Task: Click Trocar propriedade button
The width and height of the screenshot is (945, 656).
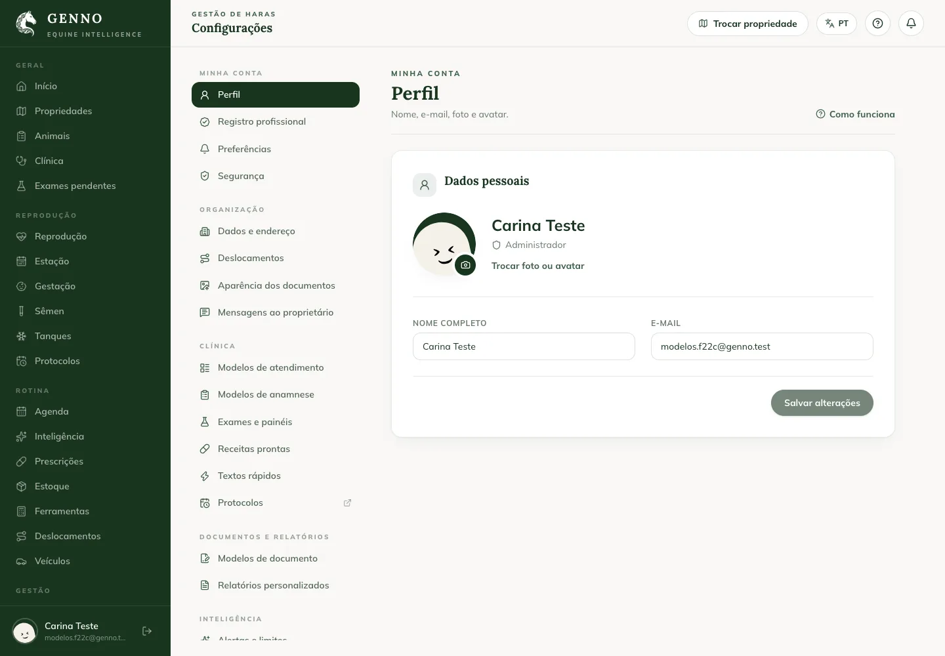Action: [747, 24]
